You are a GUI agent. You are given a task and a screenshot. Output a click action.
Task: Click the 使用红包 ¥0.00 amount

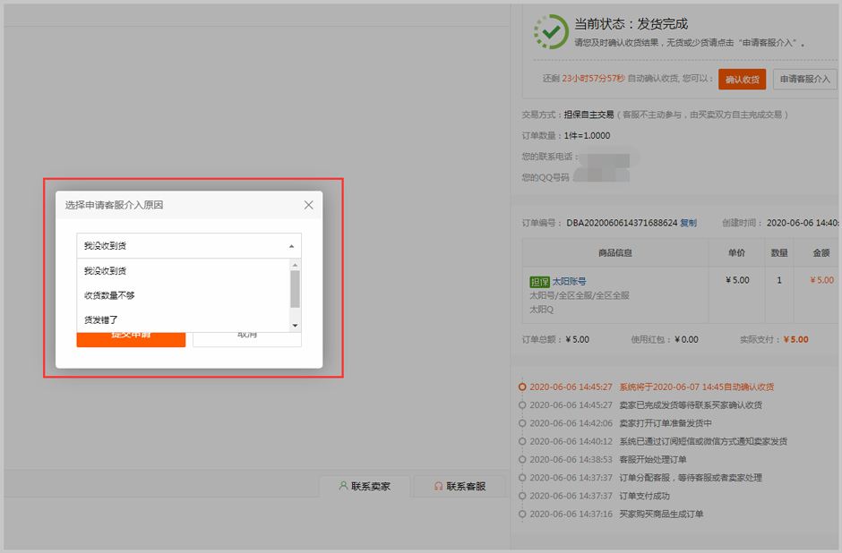(686, 339)
